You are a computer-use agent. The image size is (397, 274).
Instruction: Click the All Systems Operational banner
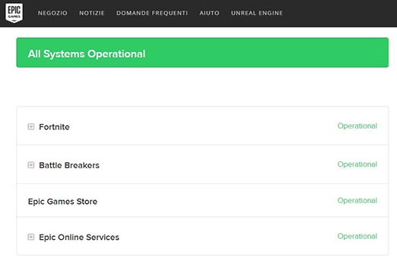coord(202,53)
